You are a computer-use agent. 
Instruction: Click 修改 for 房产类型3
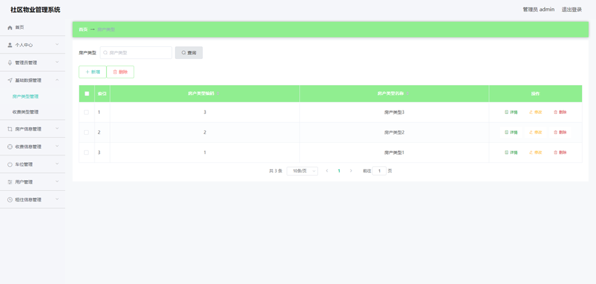point(536,113)
